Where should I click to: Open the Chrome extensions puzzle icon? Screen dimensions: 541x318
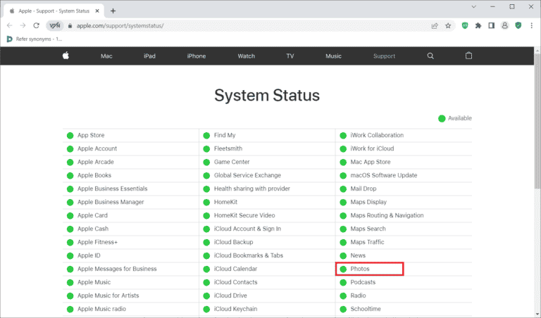pos(478,25)
